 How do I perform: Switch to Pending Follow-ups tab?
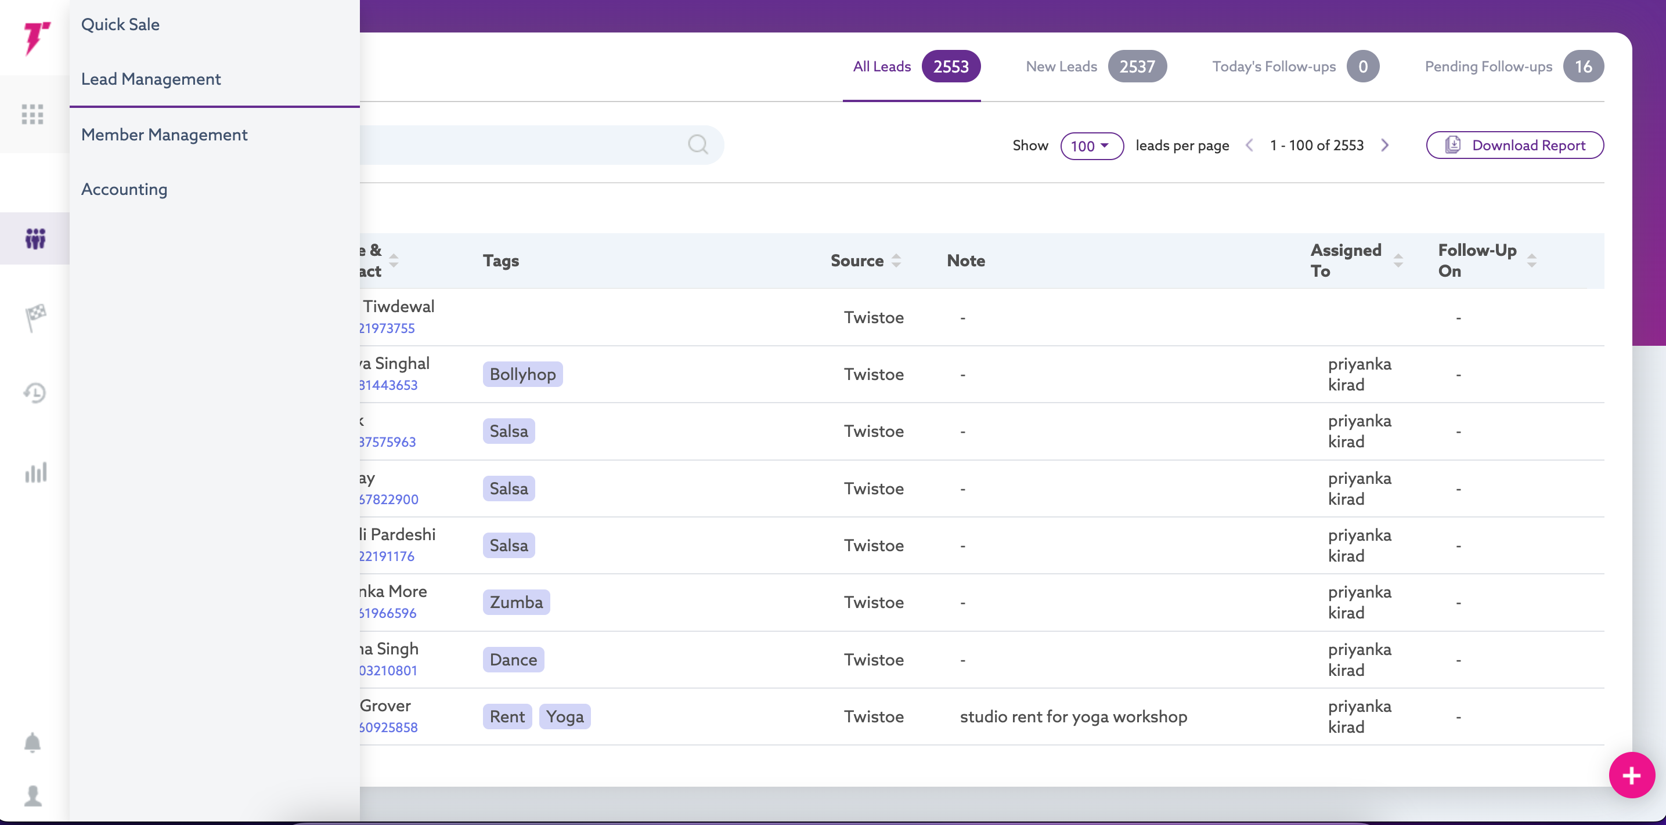pos(1513,67)
